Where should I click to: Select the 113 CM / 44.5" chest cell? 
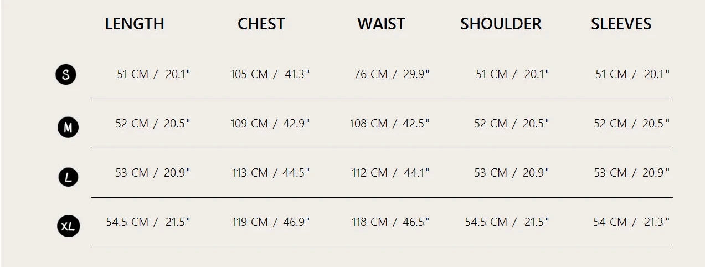(x=271, y=173)
